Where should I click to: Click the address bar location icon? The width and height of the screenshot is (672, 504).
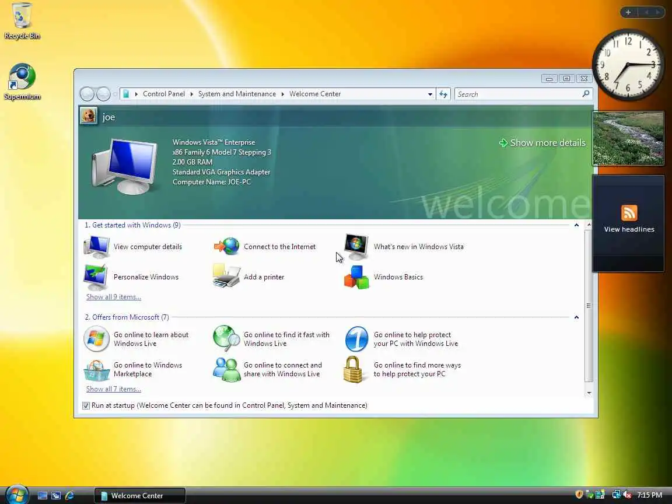tap(126, 94)
